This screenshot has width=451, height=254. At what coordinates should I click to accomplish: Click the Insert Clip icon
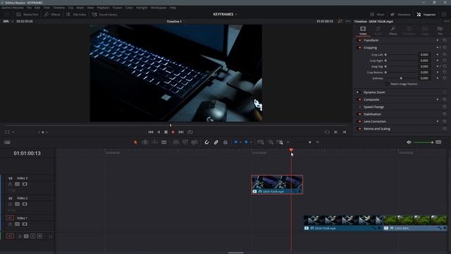tap(175, 143)
